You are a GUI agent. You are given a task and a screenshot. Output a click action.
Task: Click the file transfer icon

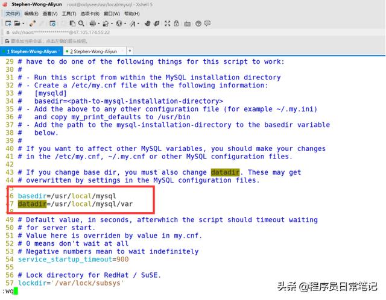[x=106, y=23]
